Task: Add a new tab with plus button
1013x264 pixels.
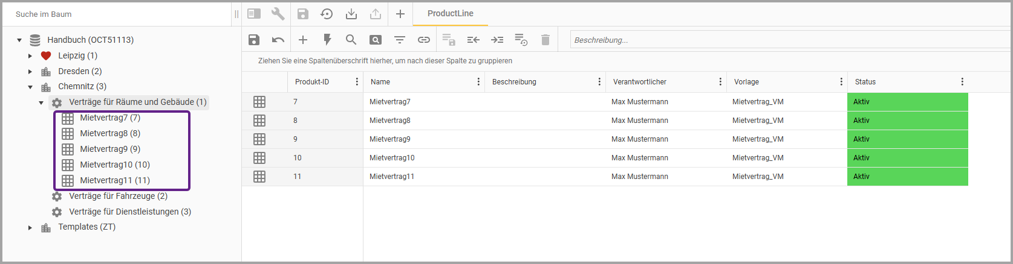Action: (400, 14)
